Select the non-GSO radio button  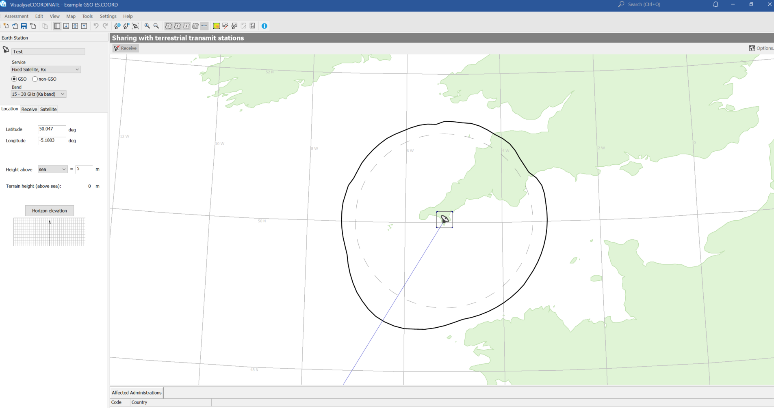click(x=35, y=79)
